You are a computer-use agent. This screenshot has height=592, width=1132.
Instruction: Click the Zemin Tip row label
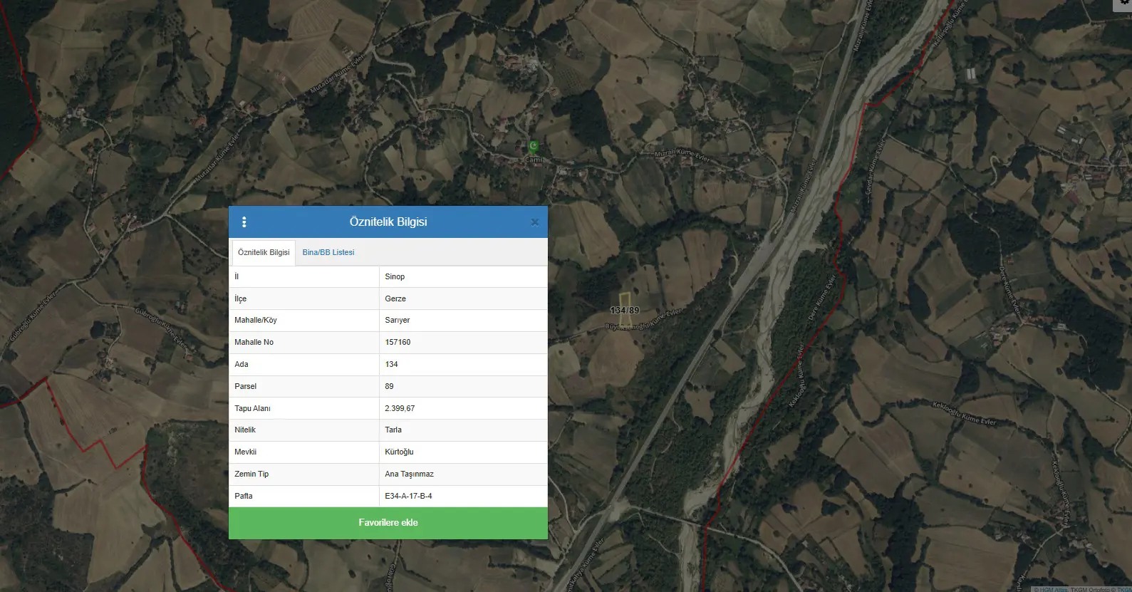[251, 474]
